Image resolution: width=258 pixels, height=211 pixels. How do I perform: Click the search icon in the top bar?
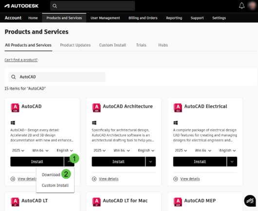coord(55,6)
